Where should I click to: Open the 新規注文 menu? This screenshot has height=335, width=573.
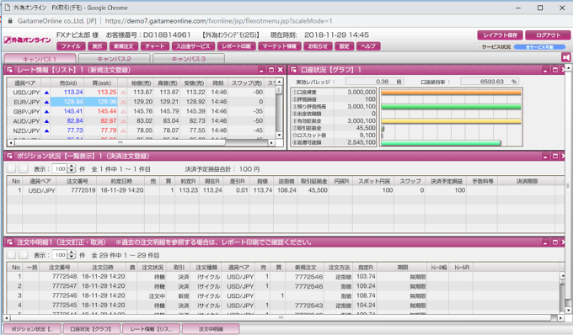[124, 46]
